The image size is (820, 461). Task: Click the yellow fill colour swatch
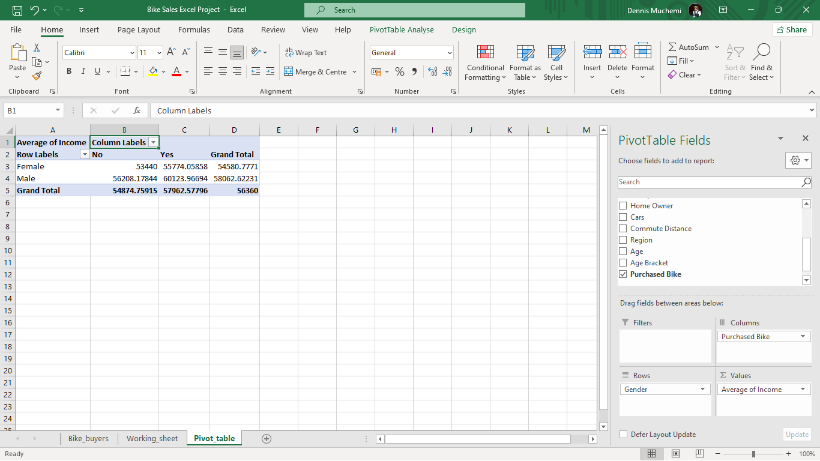click(x=153, y=71)
